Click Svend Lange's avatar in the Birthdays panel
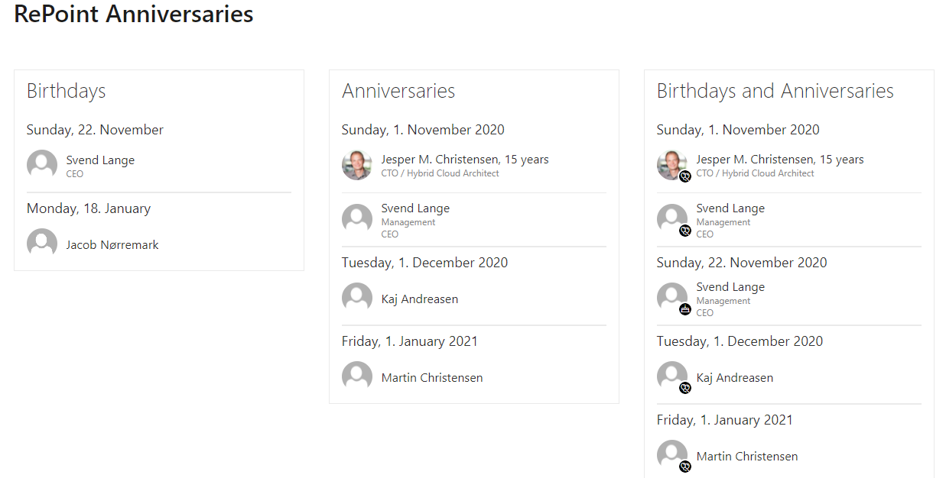The height and width of the screenshot is (478, 946). point(42,165)
